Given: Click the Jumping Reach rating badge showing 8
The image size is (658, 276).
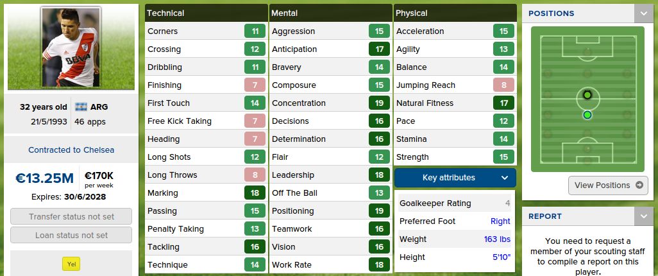Looking at the screenshot, I should click(503, 85).
